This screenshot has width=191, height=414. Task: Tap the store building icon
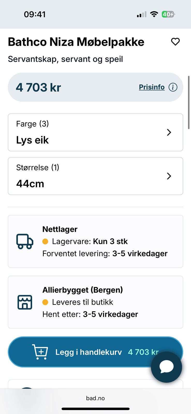point(25,302)
